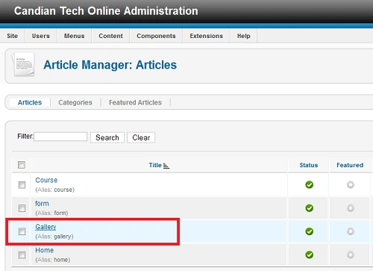Viewport: 373px width, 271px height.
Task: Check the Course article checkbox
Action: pyautogui.click(x=22, y=185)
